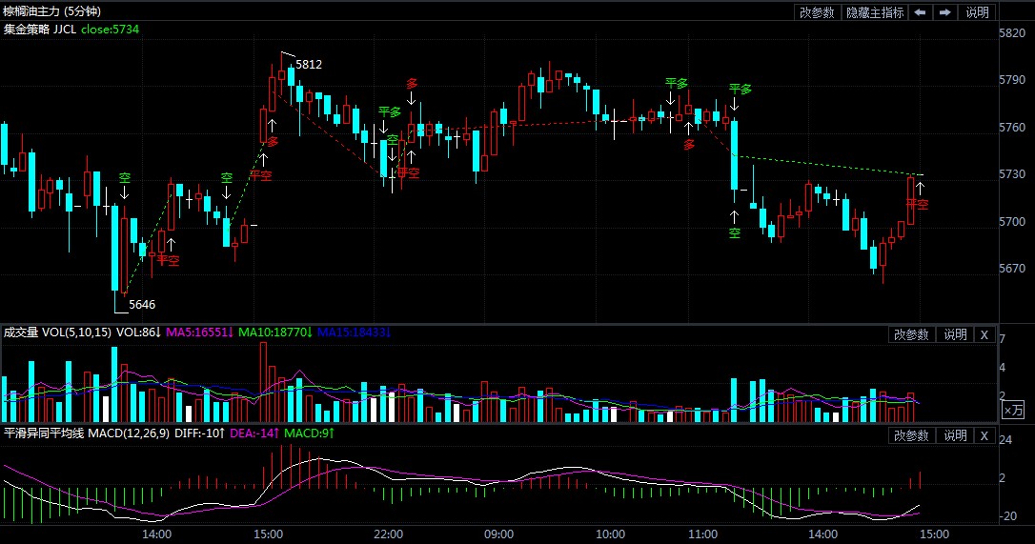The image size is (1035, 544).
Task: Open 改参数 in the volume panel
Action: pyautogui.click(x=911, y=334)
